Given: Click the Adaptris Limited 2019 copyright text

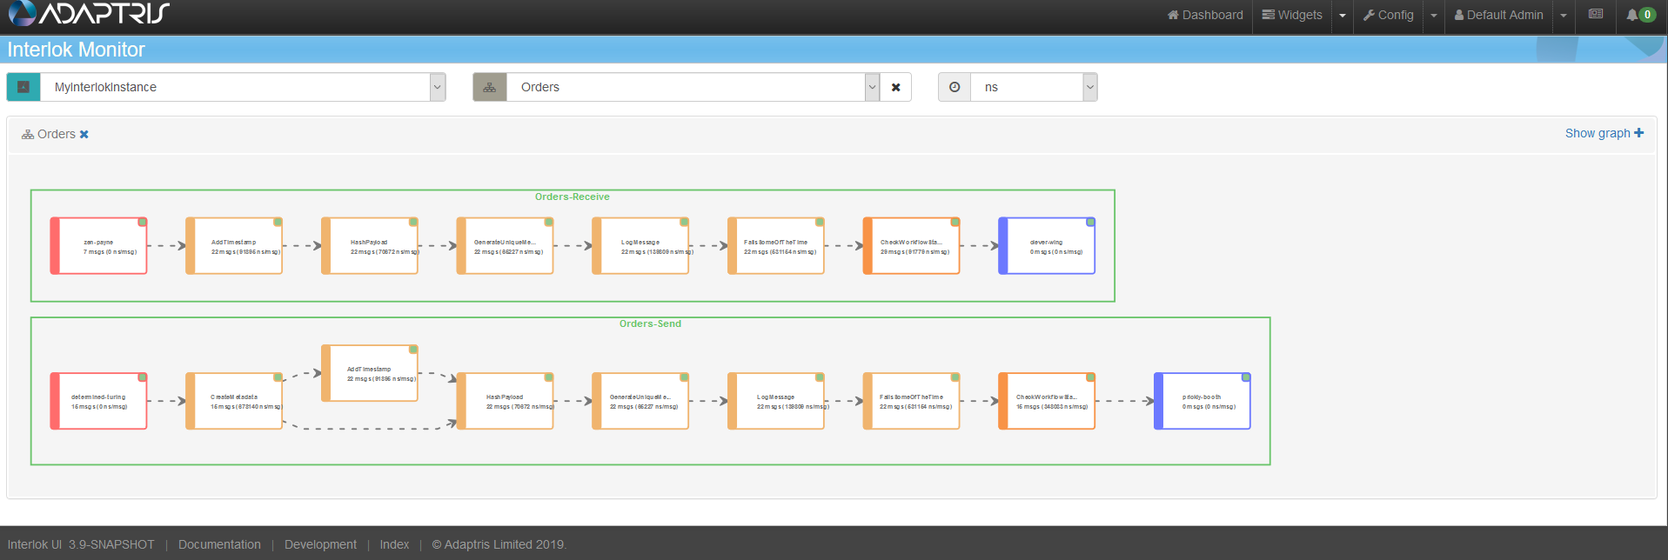Looking at the screenshot, I should pos(499,544).
